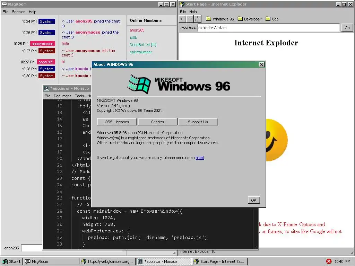355x266 pixels.
Task: Click the Support Us button
Action: (198, 122)
